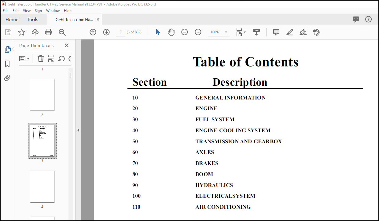Image resolution: width=379 pixels, height=221 pixels.
Task: Click the page number input field
Action: [120, 32]
